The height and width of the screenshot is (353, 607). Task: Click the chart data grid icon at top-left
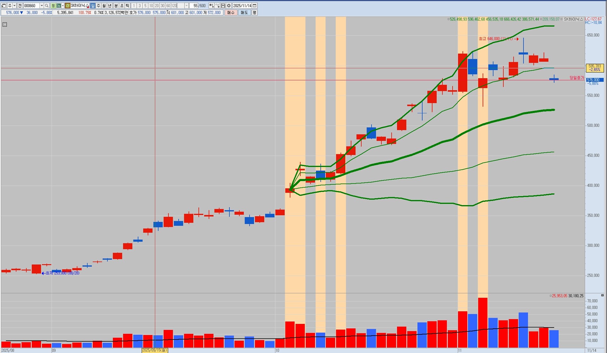pos(5,24)
